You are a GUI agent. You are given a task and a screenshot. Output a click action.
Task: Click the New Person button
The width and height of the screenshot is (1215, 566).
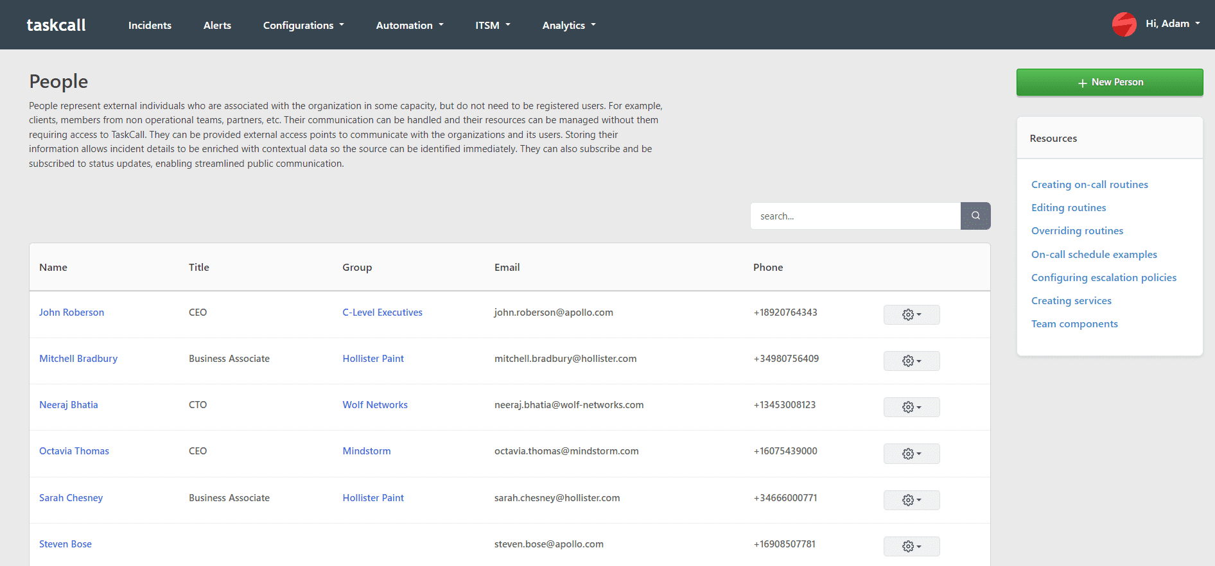(1110, 82)
